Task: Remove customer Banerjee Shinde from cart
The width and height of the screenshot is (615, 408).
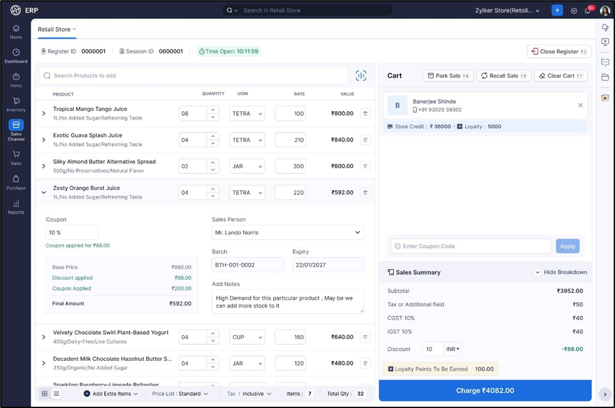Action: pyautogui.click(x=580, y=105)
